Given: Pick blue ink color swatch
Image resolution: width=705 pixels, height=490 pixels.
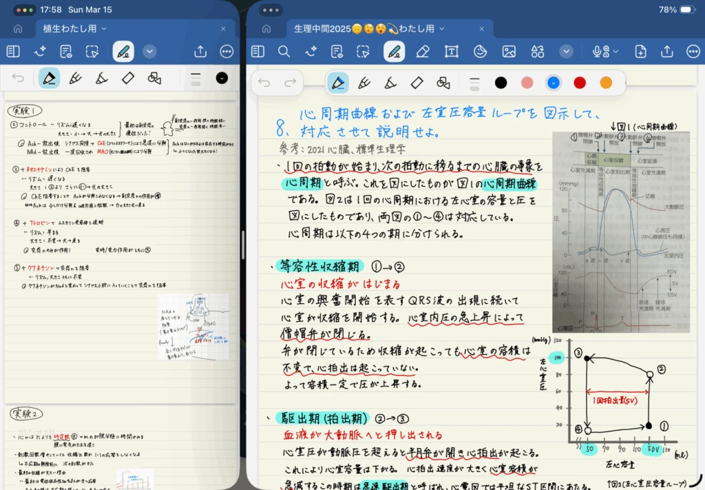Looking at the screenshot, I should (x=554, y=83).
